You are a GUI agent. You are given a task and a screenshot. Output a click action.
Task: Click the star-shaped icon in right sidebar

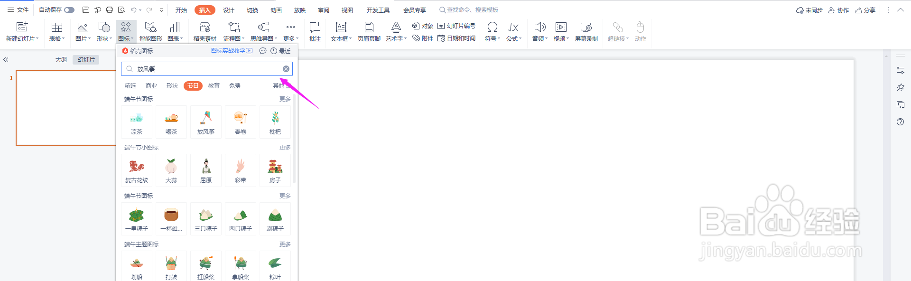pyautogui.click(x=901, y=87)
